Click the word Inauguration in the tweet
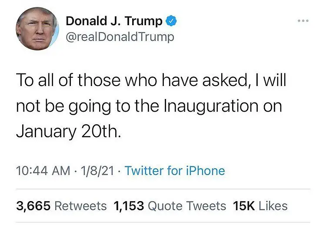 coord(211,106)
